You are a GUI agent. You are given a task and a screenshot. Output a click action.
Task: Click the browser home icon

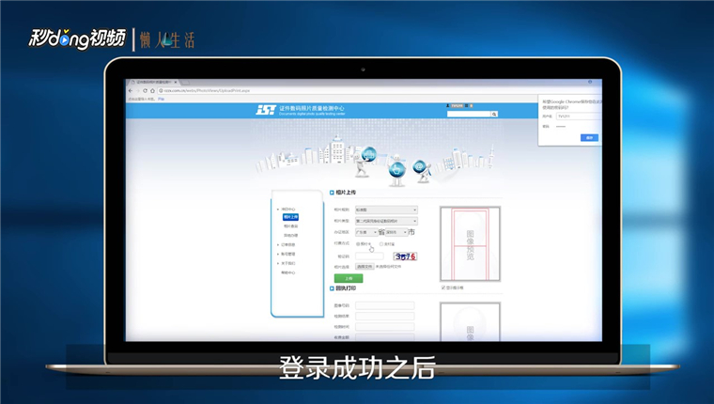[x=152, y=90]
